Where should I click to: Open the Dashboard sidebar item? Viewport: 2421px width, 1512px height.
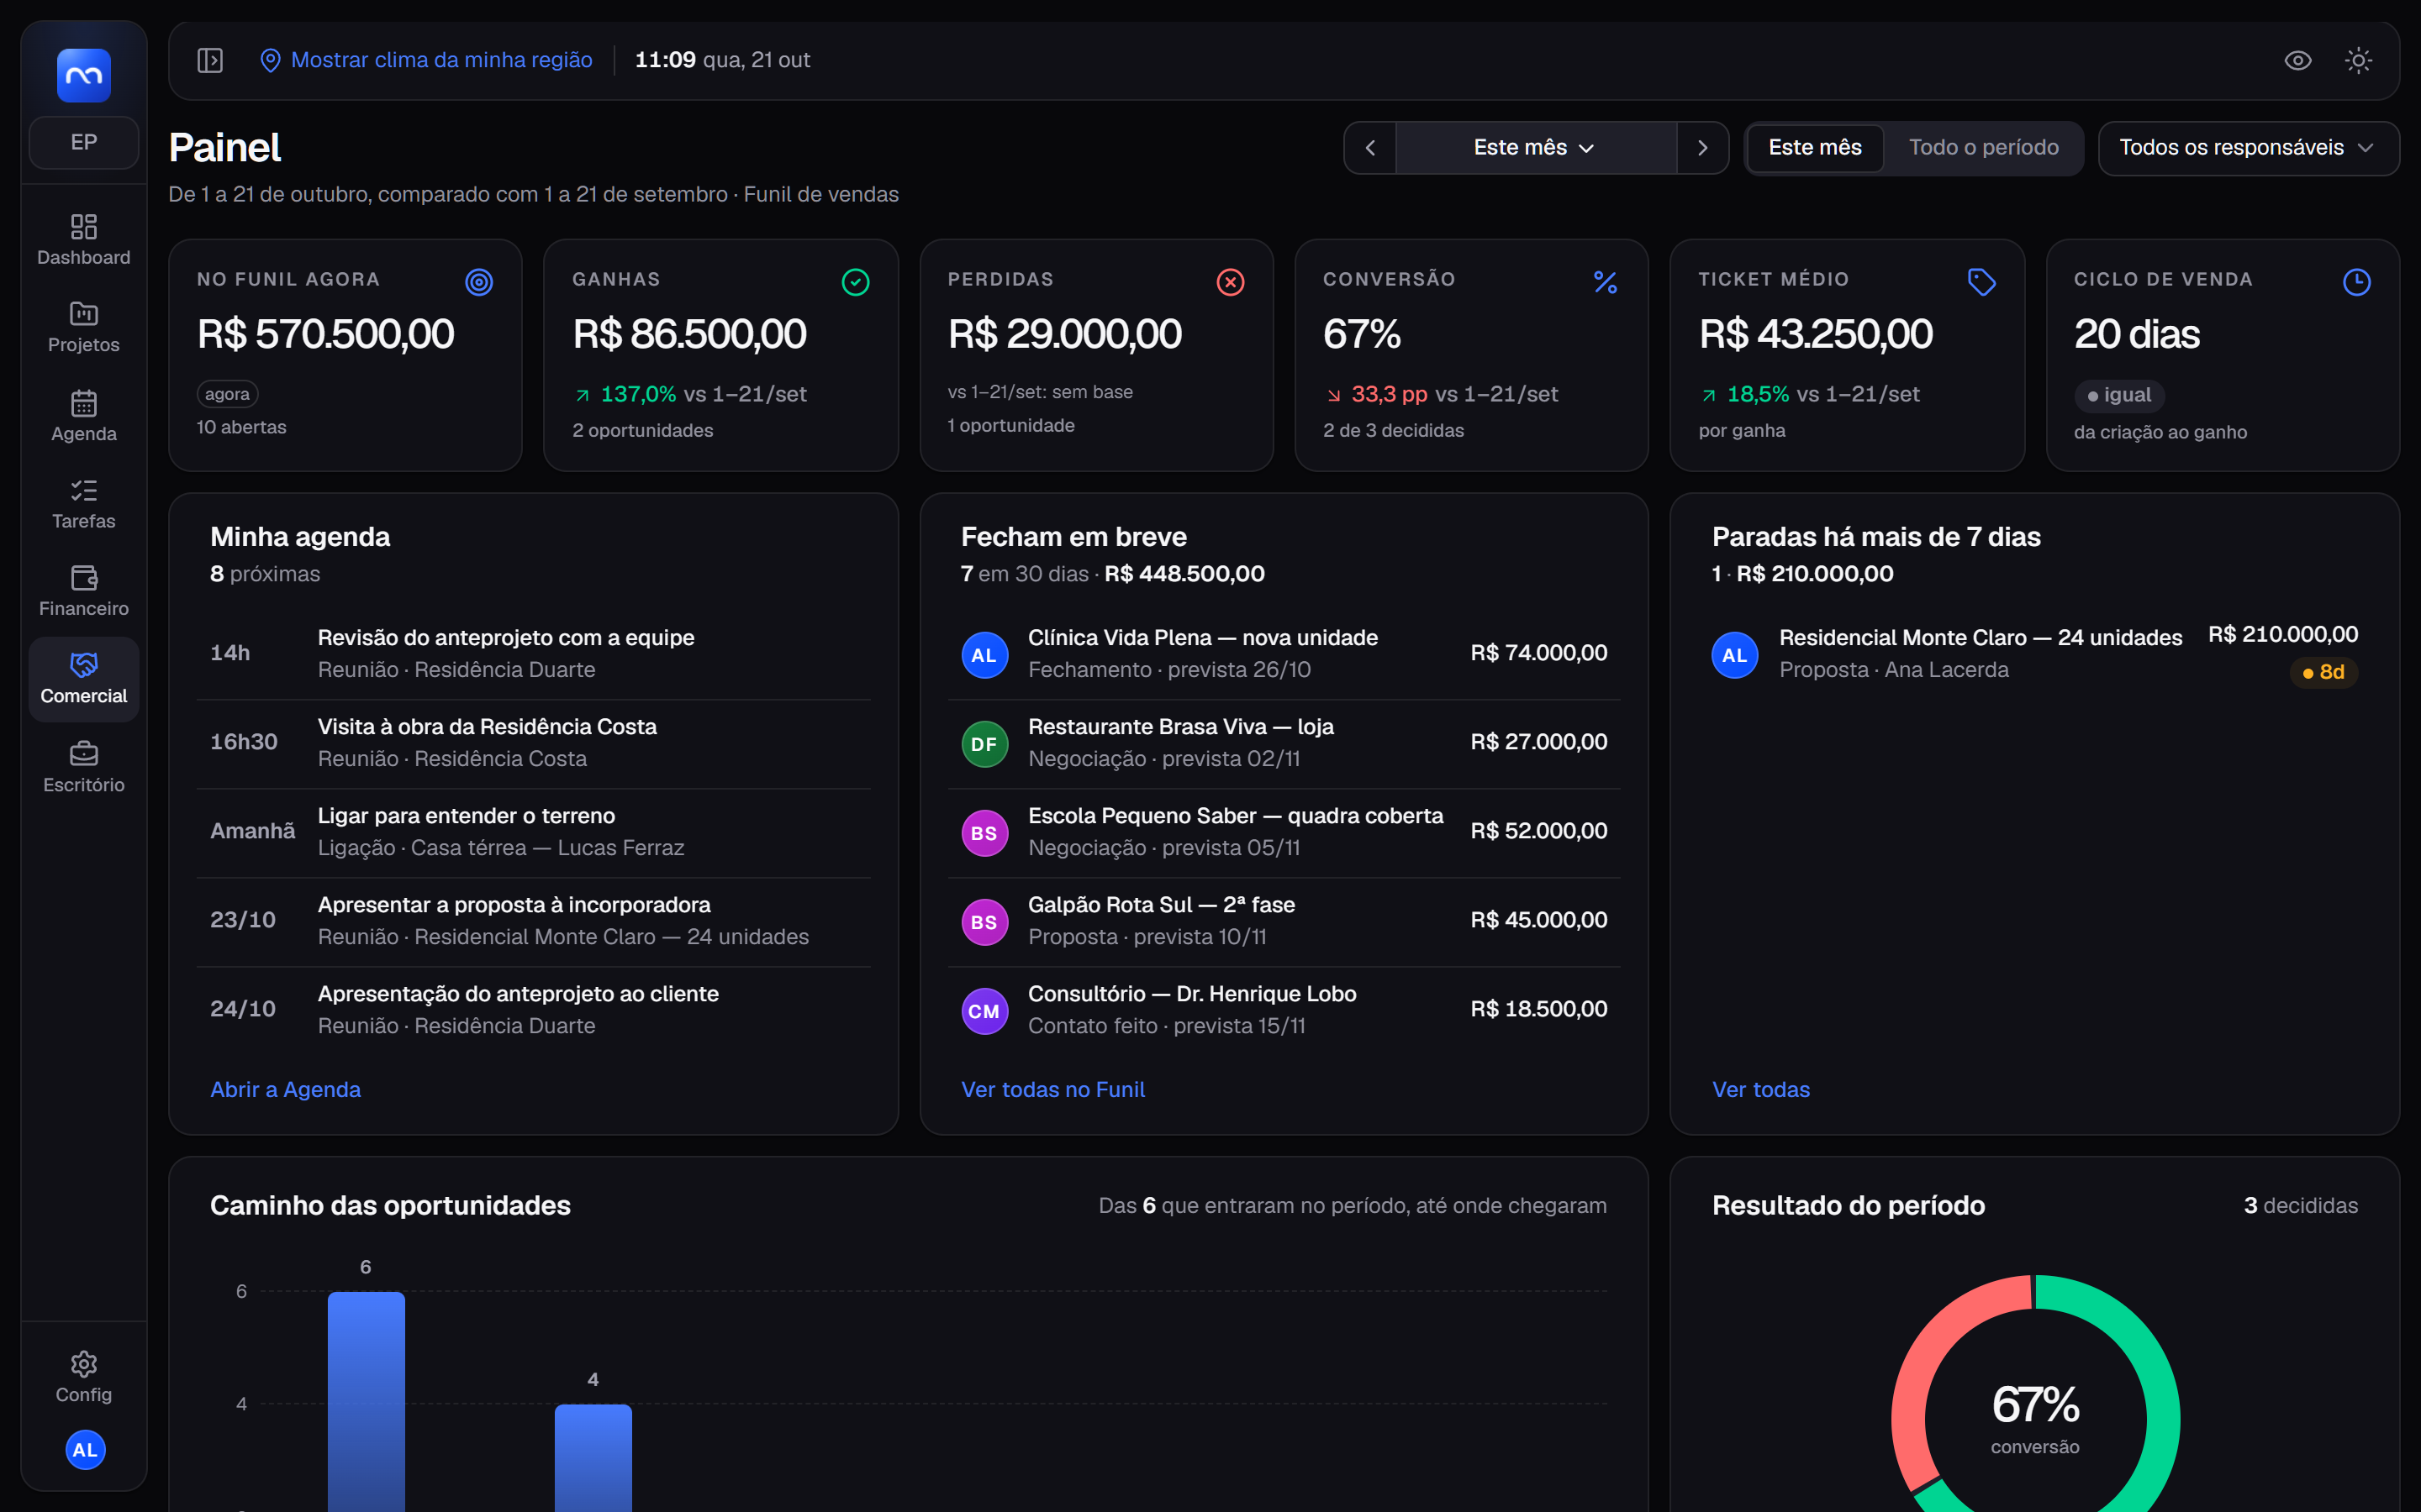coord(84,240)
